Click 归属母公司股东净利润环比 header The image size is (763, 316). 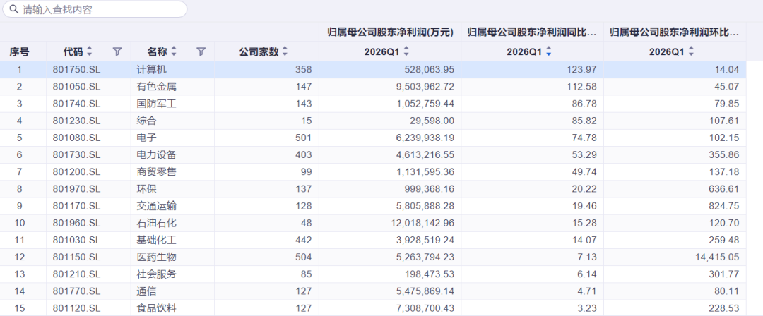pos(675,32)
